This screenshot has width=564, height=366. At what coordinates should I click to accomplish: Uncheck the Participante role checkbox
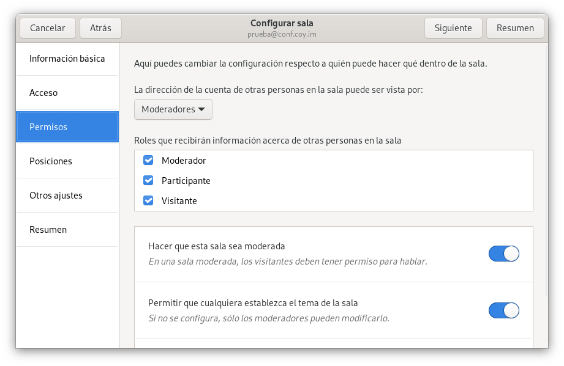tap(148, 181)
